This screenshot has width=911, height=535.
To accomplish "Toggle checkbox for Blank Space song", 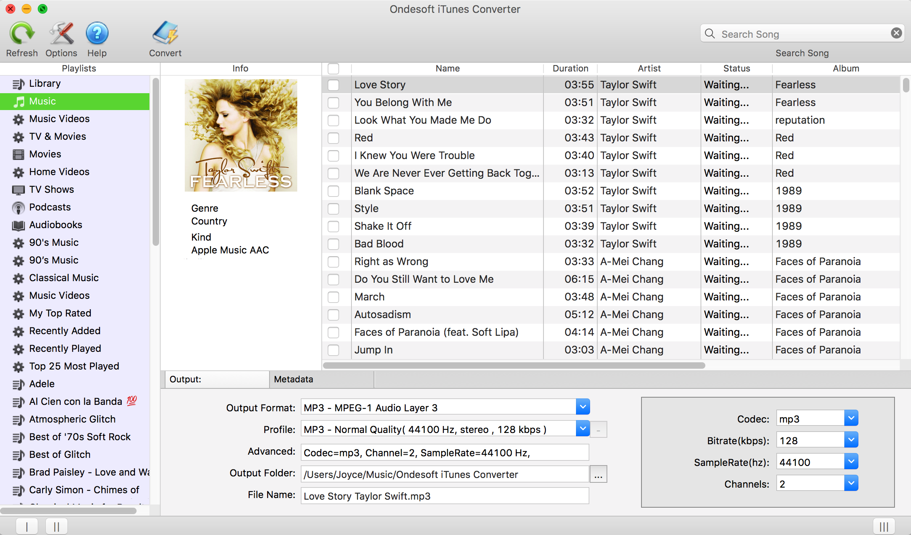I will point(334,190).
